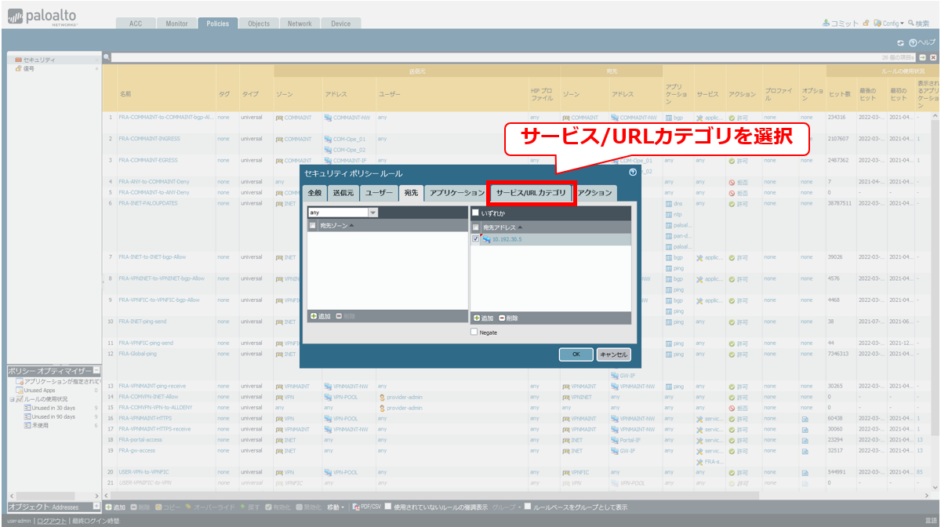Viewport: 941px width, 527px height.
Task: Click the refresh icon next to Help
Action: pos(901,42)
